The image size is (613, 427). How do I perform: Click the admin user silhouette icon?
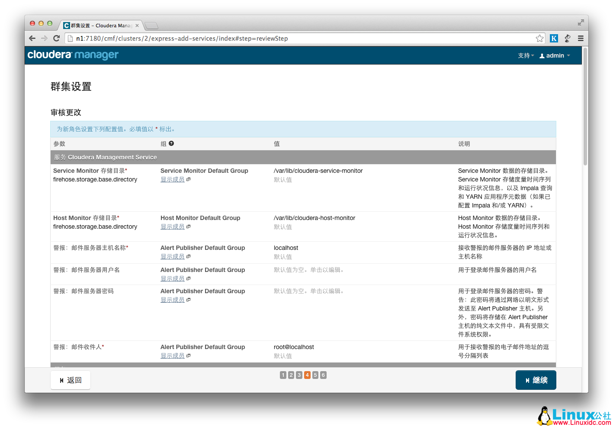(542, 55)
